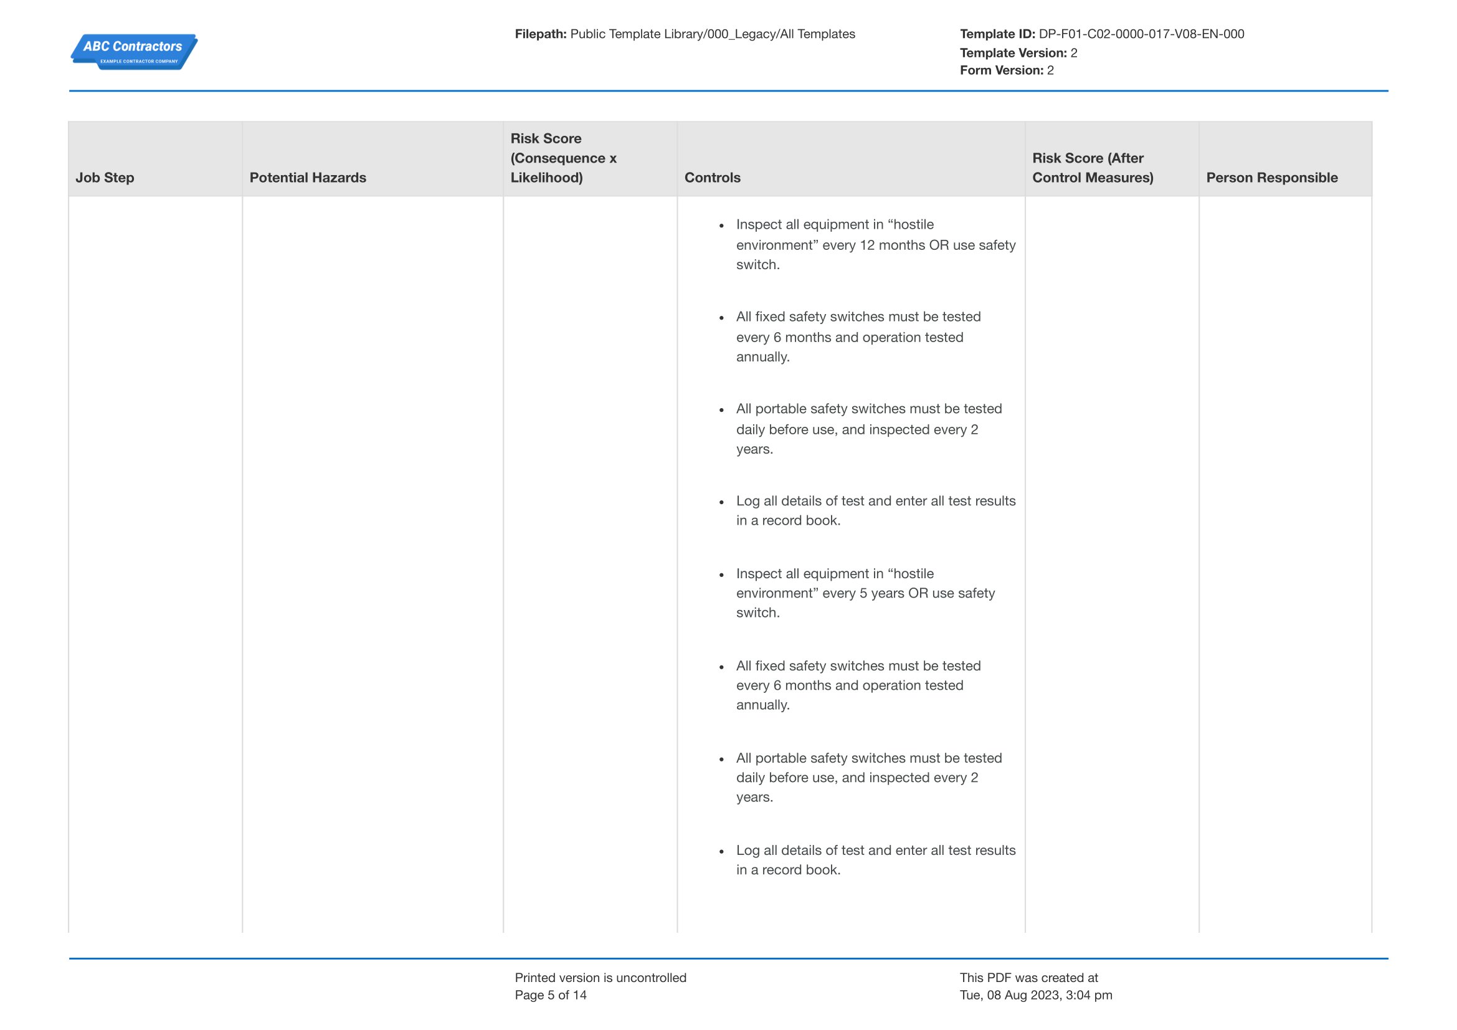Click the ABC Contractors logo
Viewport: 1457px width, 1030px height.
pyautogui.click(x=134, y=51)
